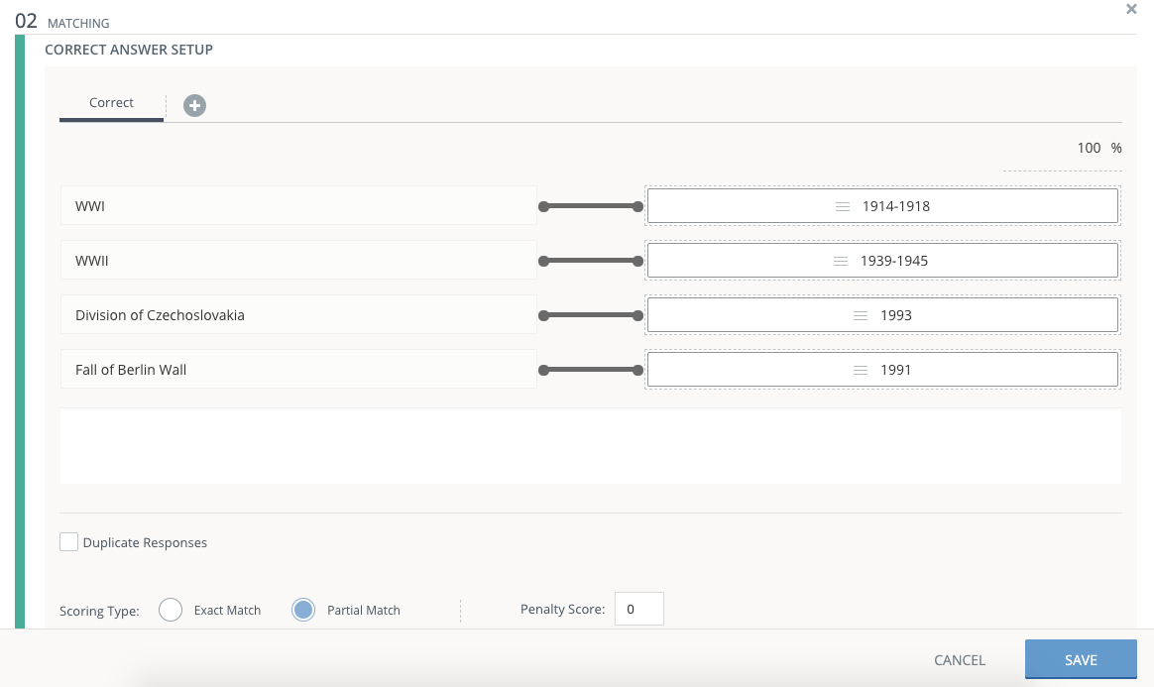This screenshot has width=1154, height=687.
Task: Click the plus icon to add alternate answer
Action: [194, 105]
